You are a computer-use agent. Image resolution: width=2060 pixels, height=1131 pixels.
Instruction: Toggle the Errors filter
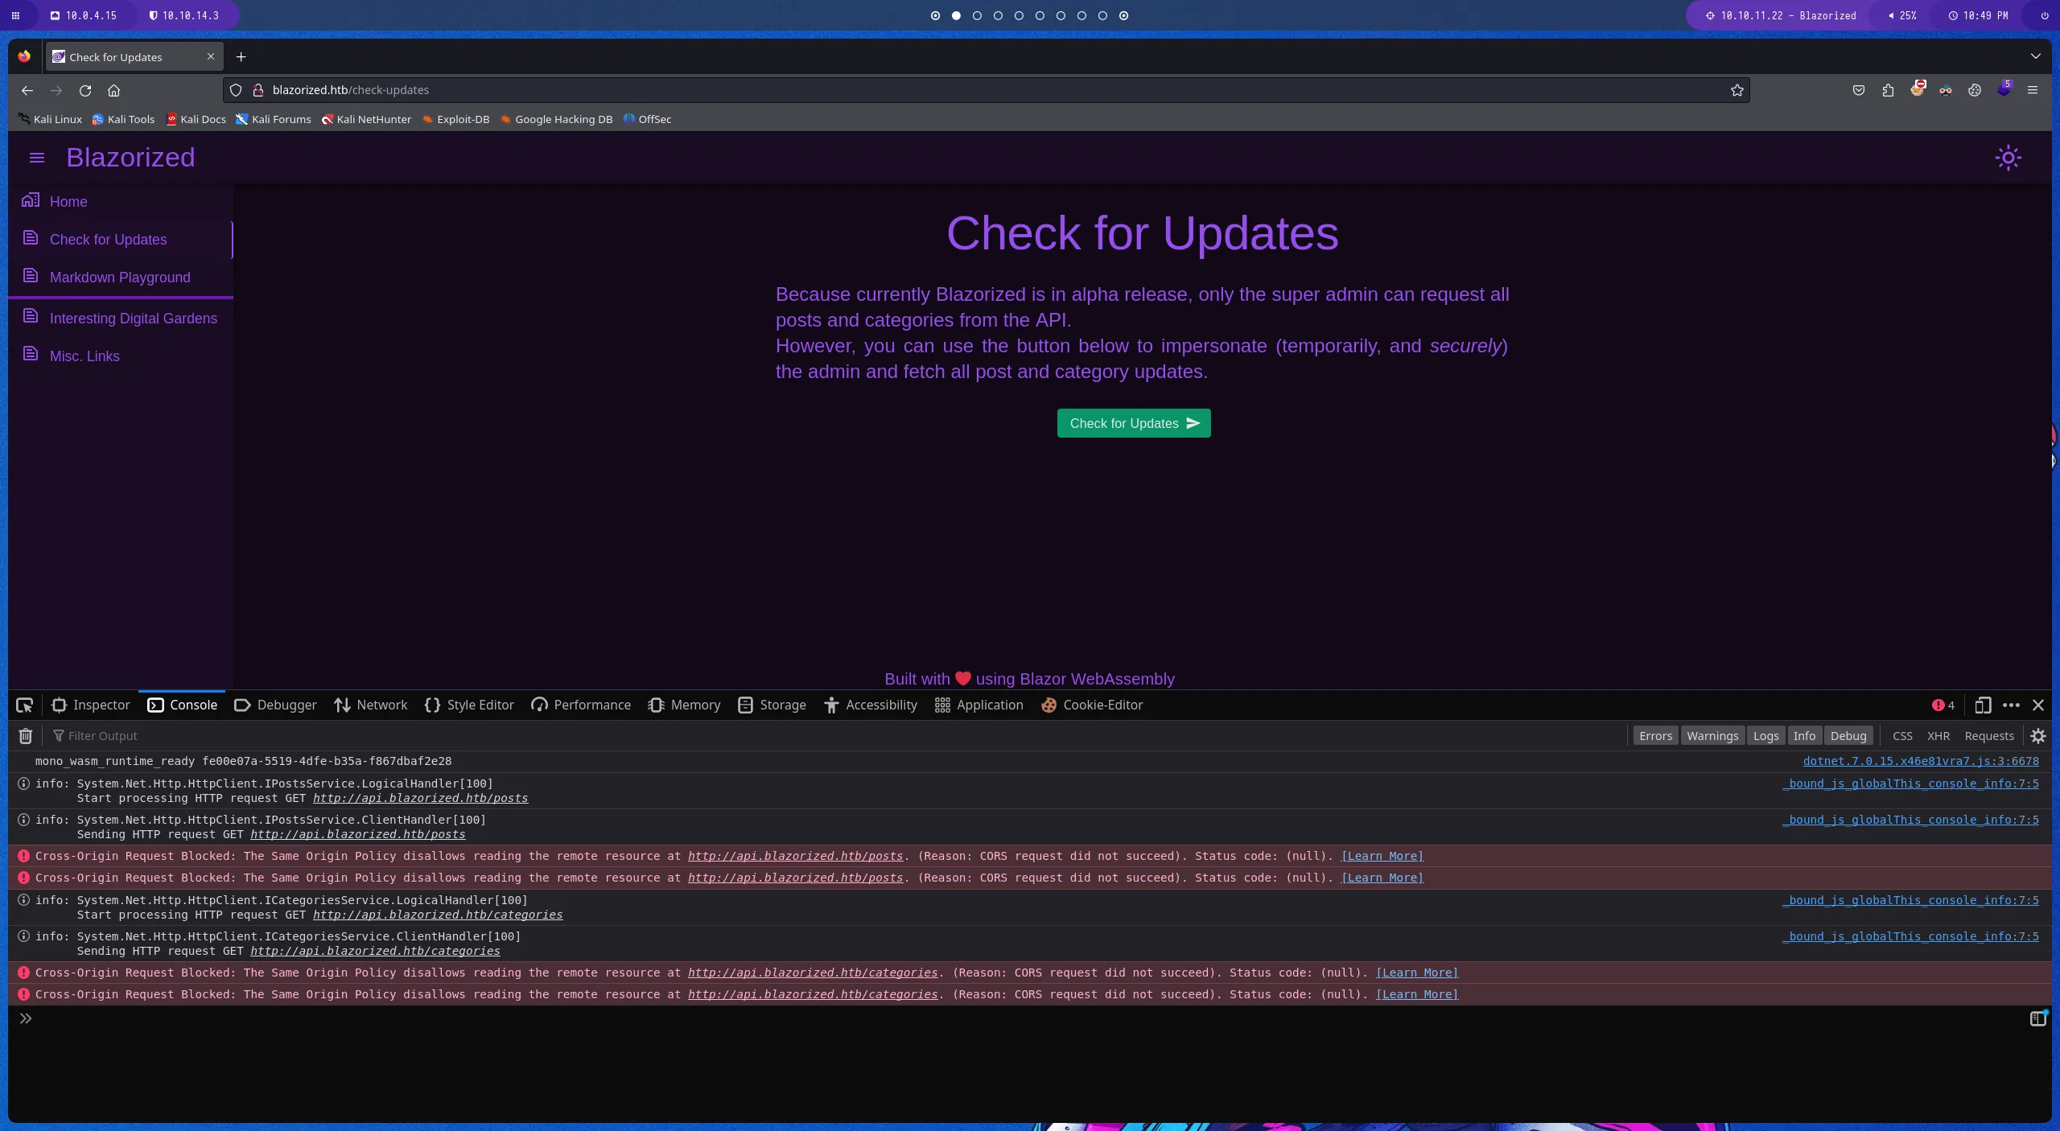[x=1655, y=736]
